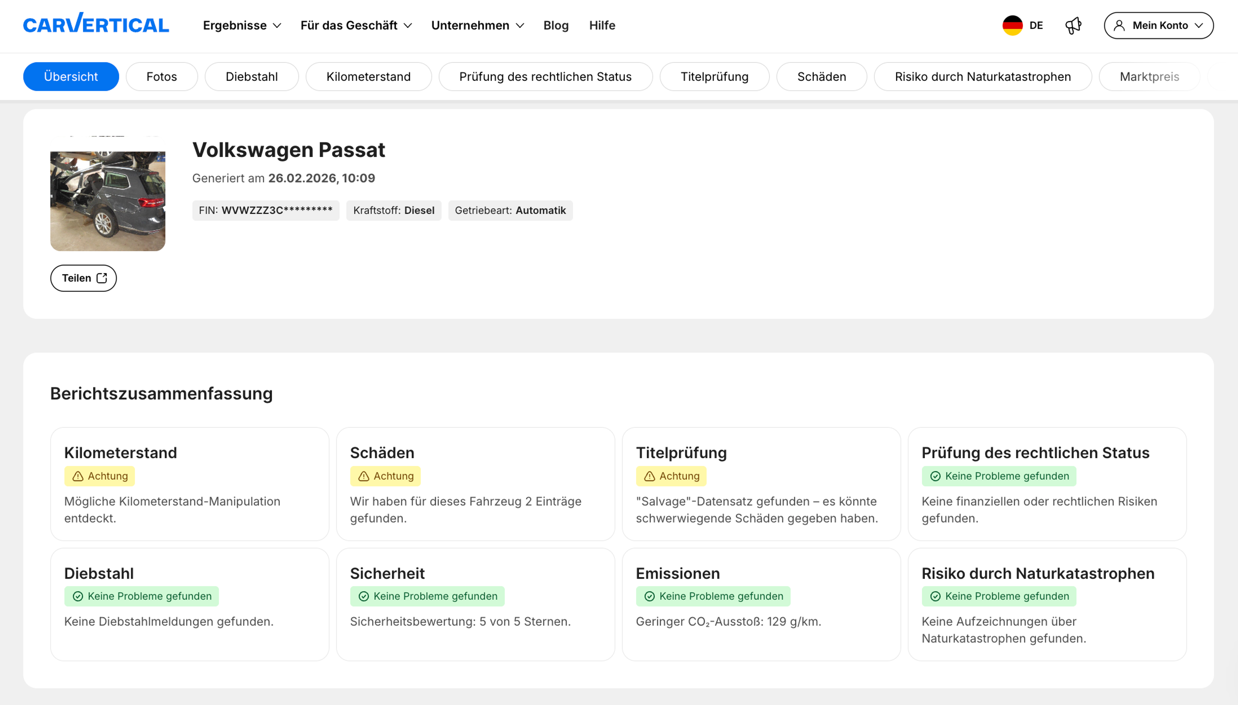1238x705 pixels.
Task: Click the warning icon under Titelprüfung card
Action: click(650, 476)
